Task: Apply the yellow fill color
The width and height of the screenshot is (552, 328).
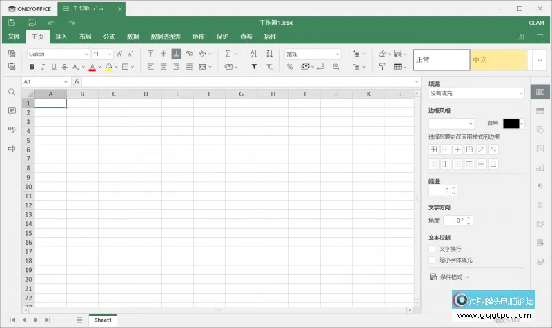Action: (109, 66)
